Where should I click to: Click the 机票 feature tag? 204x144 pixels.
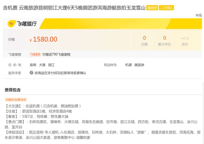pyautogui.click(x=128, y=65)
